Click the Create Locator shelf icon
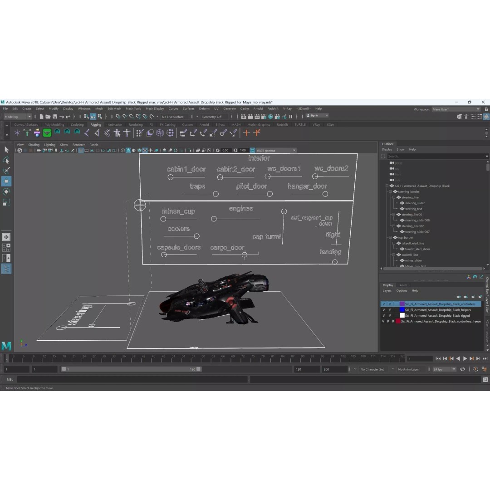This screenshot has height=490, width=490. tap(17, 133)
